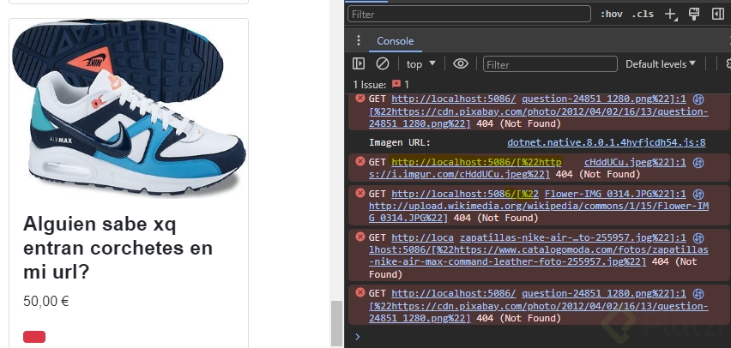Click the error icon of the imgur GET row
This screenshot has height=348, width=731.
pos(359,162)
